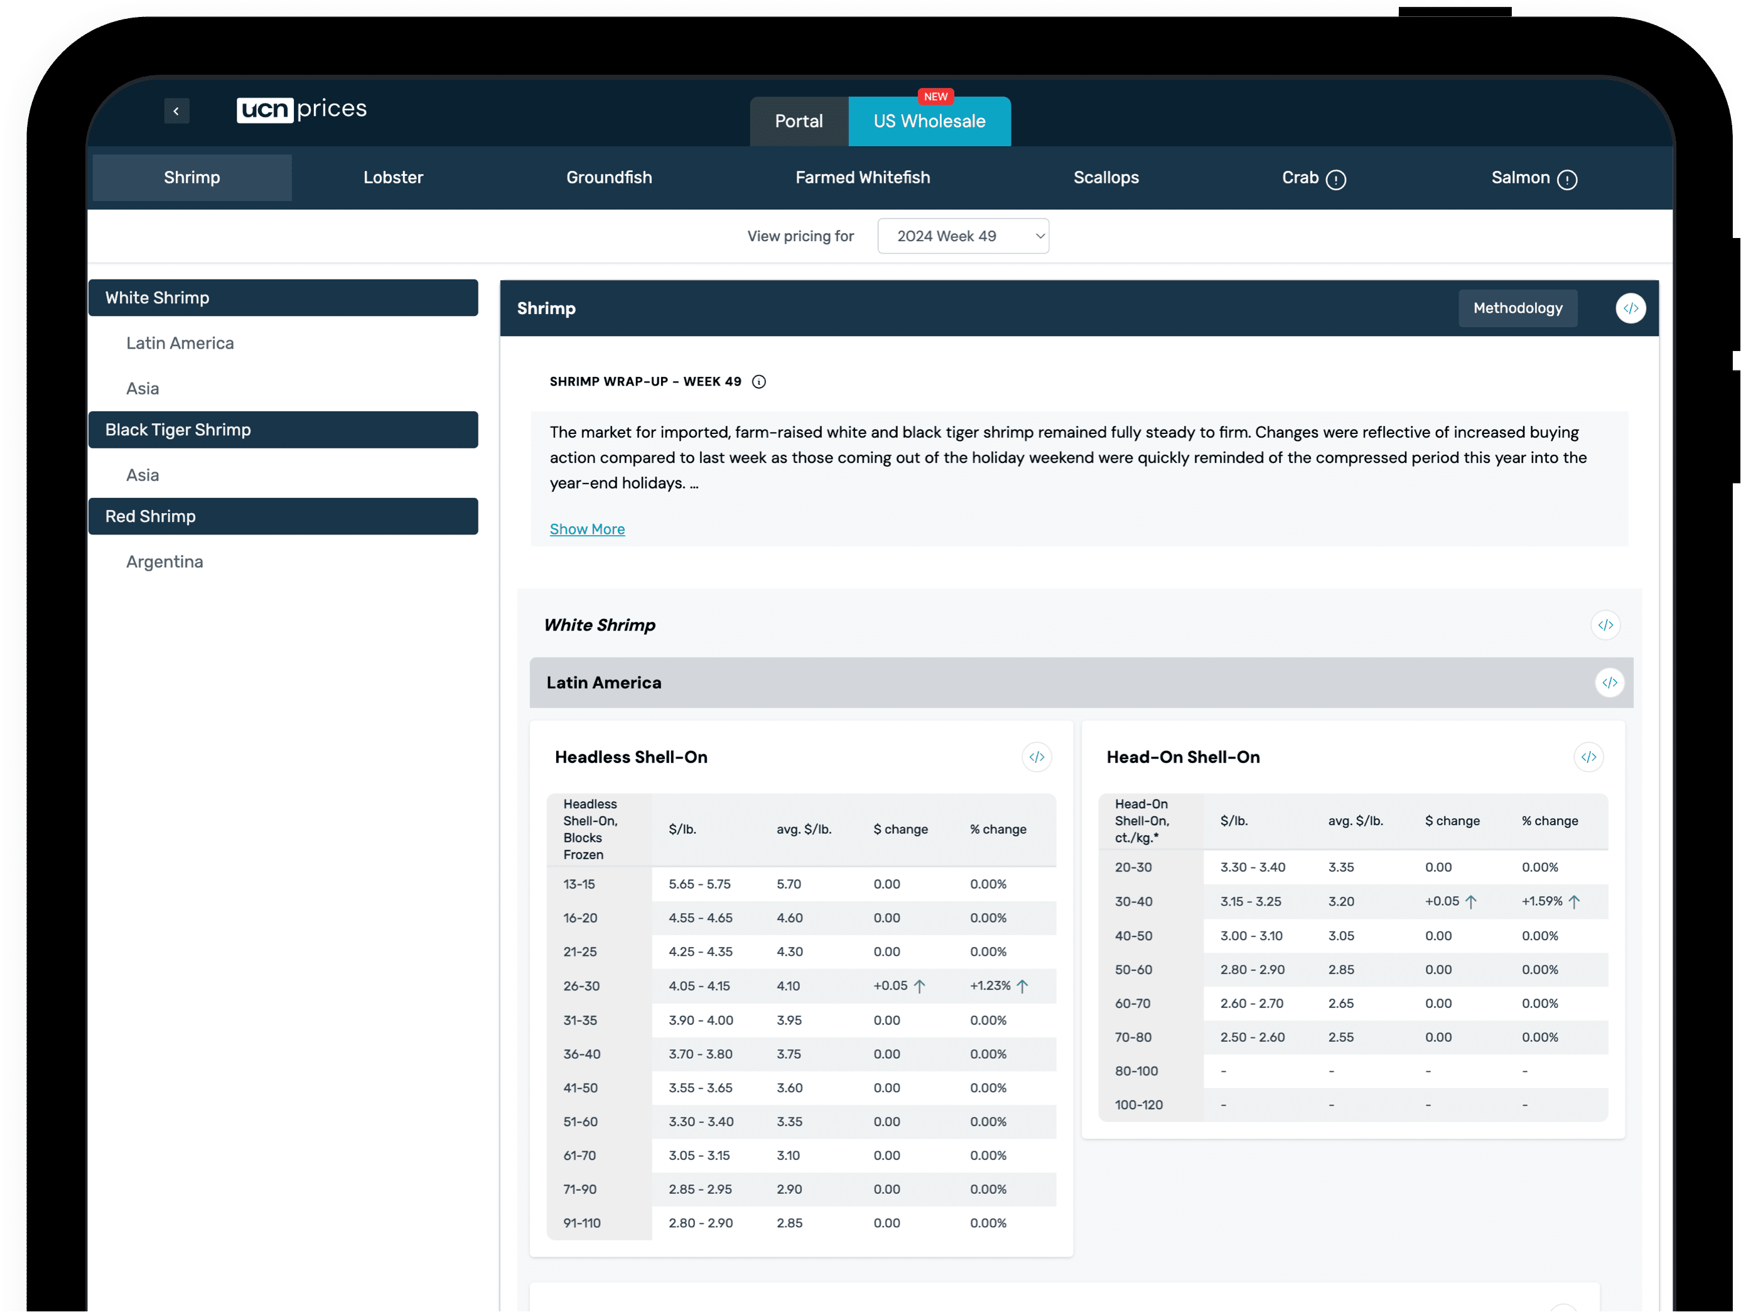Select the Groundfish category tab
Image resolution: width=1741 pixels, height=1312 pixels.
coord(608,178)
